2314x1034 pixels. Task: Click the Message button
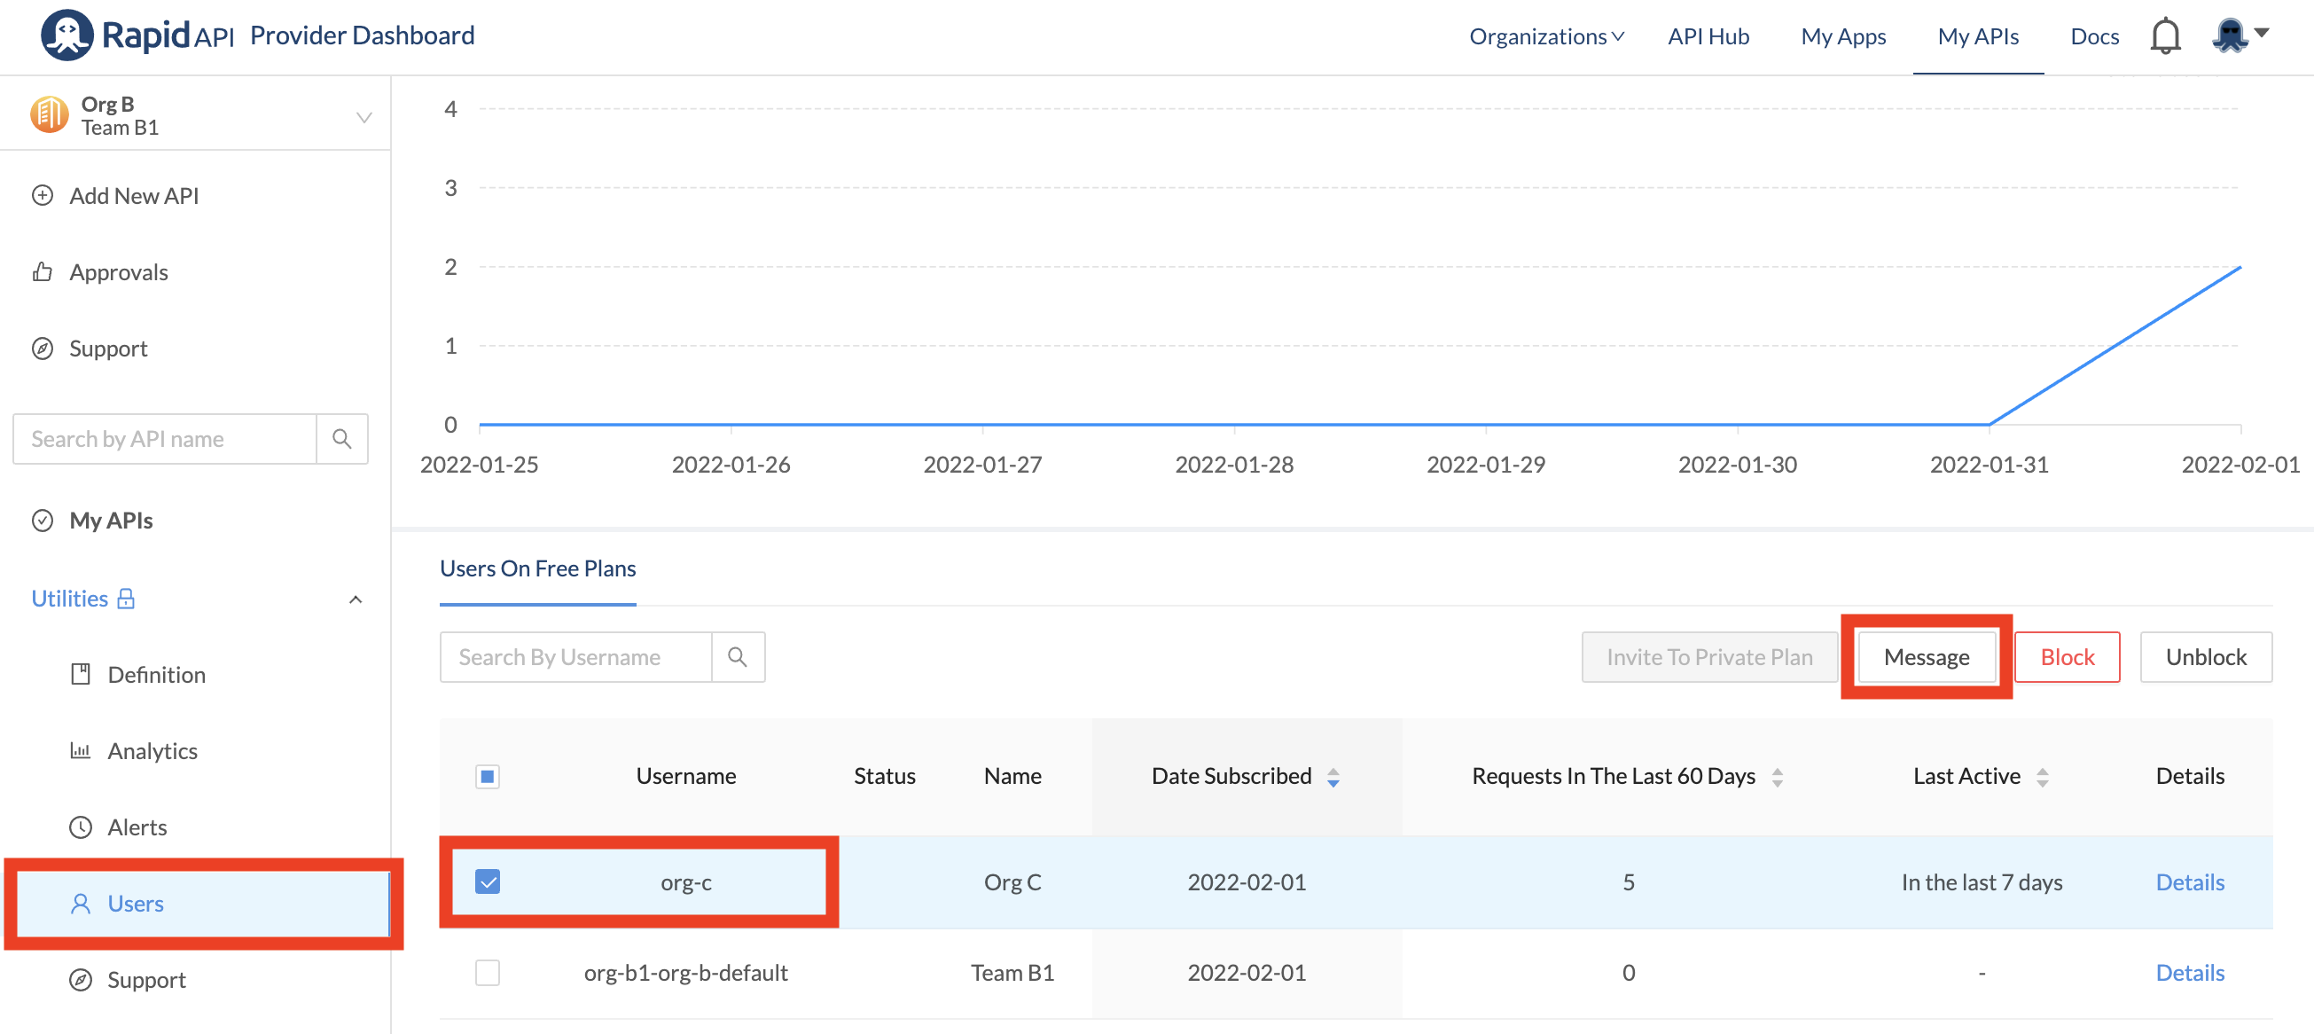point(1926,657)
